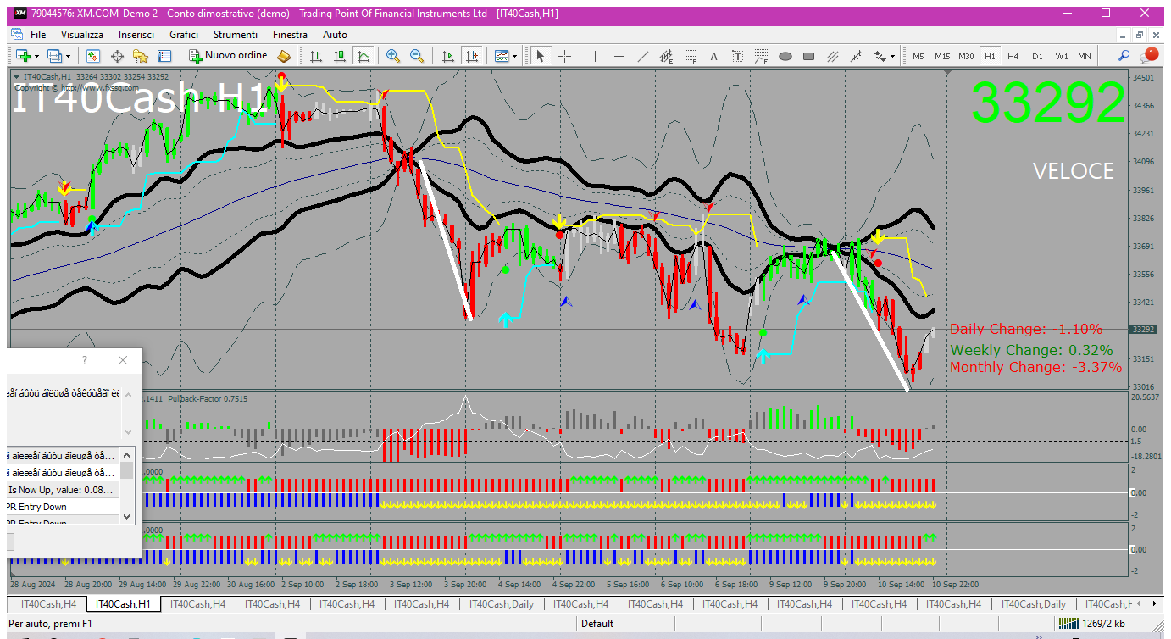1171x639 pixels.
Task: Switch timeframe to W1
Action: [1061, 56]
